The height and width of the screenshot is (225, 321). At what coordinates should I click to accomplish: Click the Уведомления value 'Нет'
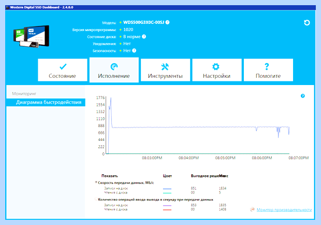127,44
